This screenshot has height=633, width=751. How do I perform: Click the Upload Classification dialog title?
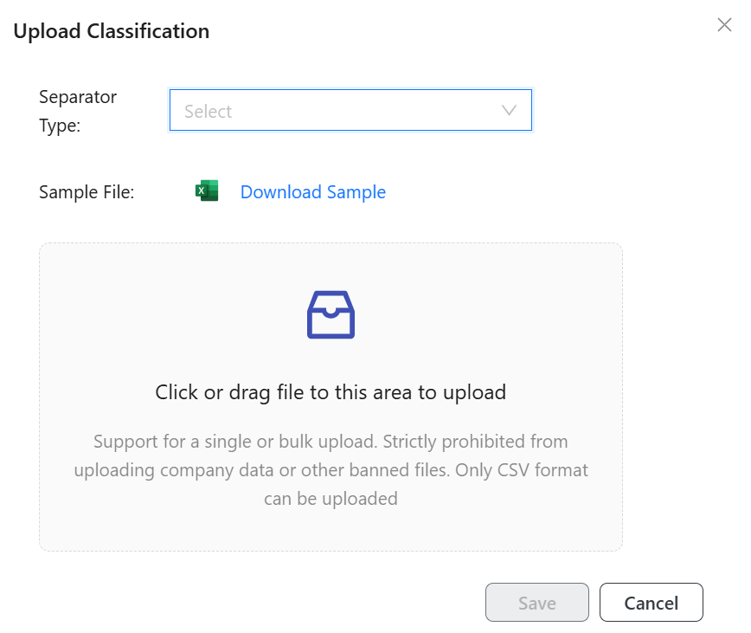(111, 32)
